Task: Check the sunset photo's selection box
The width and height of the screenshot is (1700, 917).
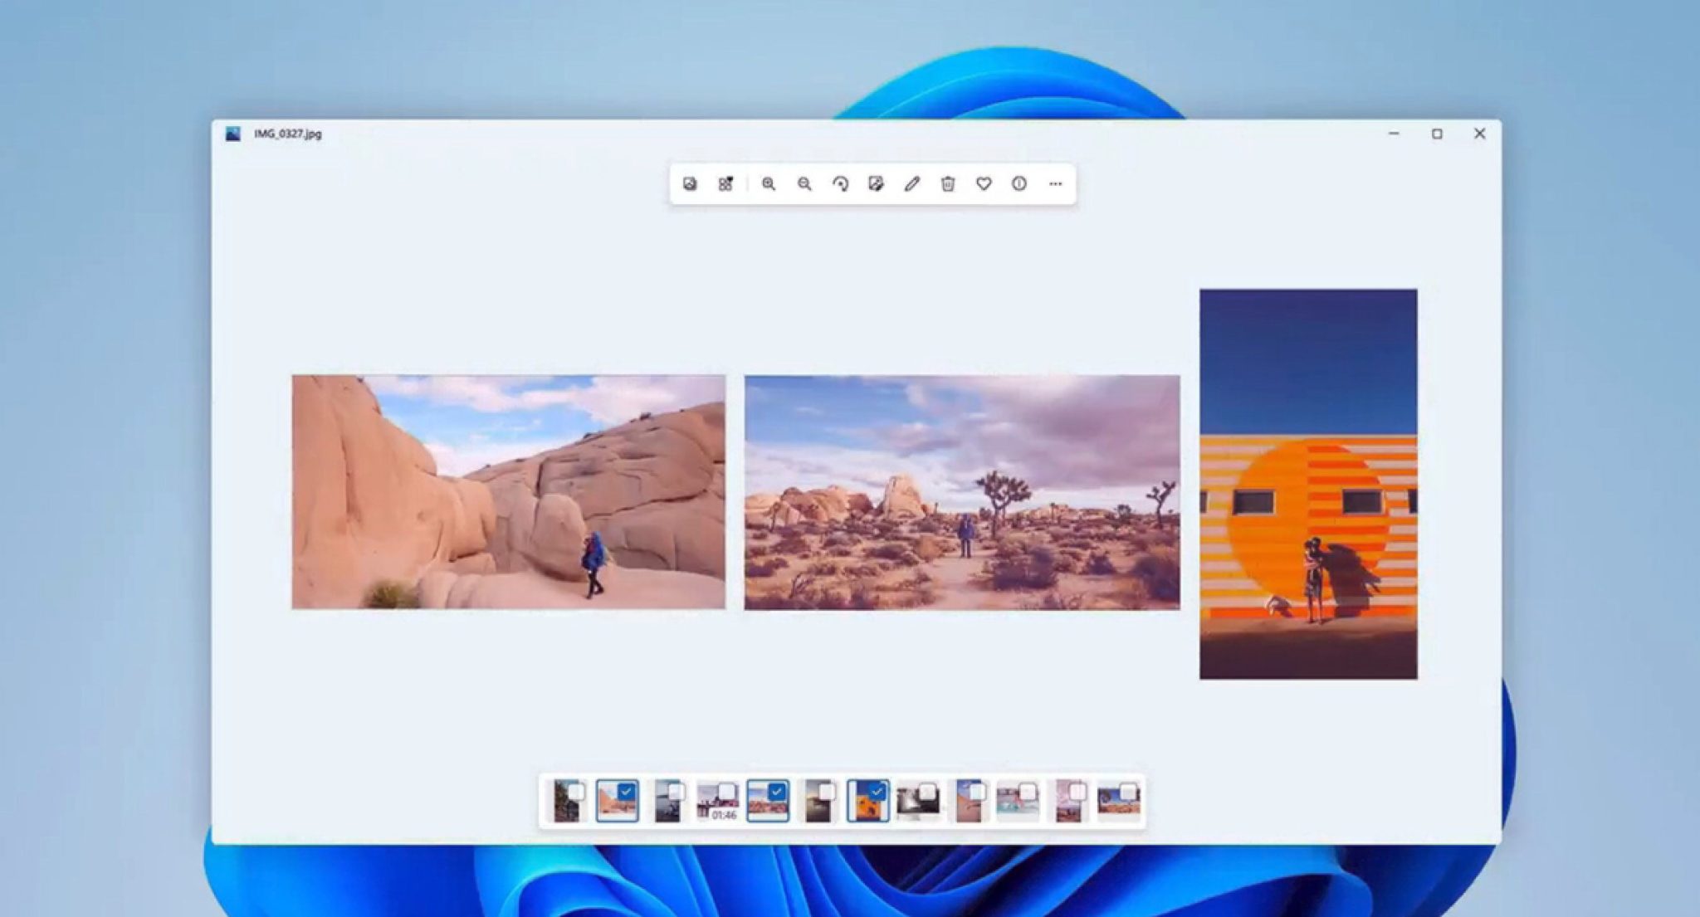Action: [827, 790]
